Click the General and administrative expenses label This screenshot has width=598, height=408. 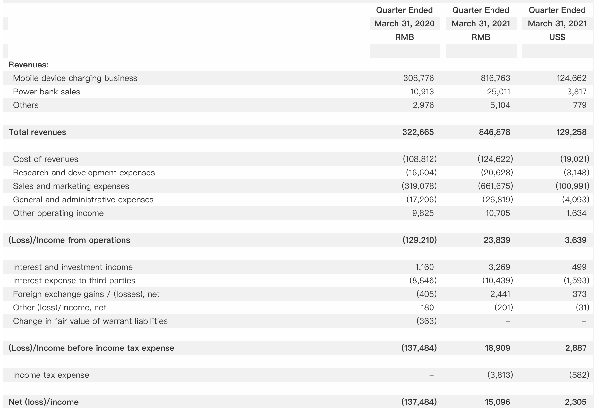point(83,200)
